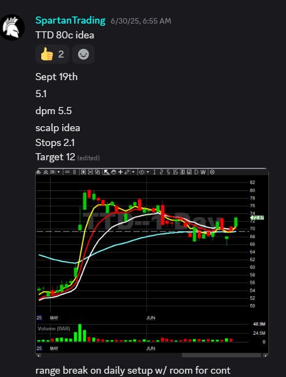Screen dimensions: 286x377
Task: Click the Sept 19th text line
Action: tap(57, 77)
